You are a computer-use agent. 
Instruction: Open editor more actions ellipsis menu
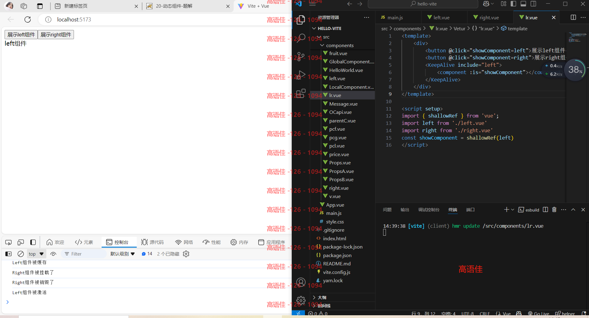(583, 17)
